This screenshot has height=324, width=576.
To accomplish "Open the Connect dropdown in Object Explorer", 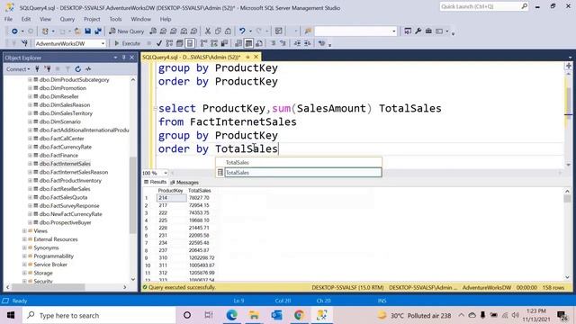I will [18, 69].
